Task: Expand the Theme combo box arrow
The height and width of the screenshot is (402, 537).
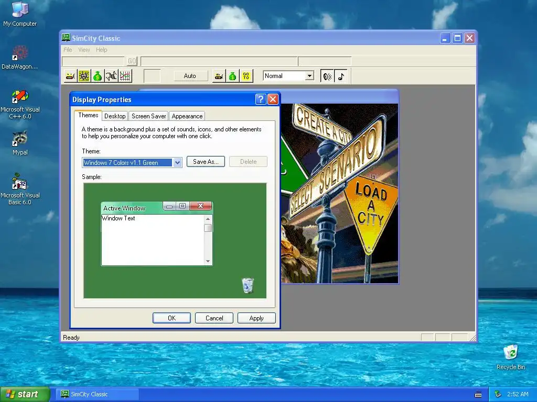Action: pos(177,163)
